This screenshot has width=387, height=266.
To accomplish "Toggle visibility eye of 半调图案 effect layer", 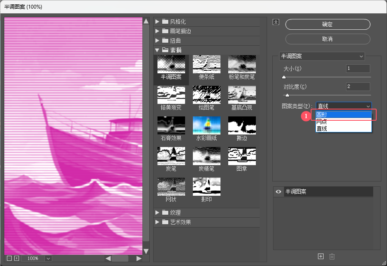I will click(x=278, y=191).
